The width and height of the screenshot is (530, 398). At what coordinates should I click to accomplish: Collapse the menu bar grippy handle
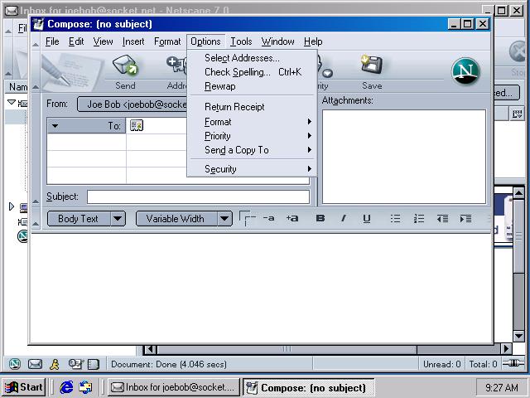pyautogui.click(x=36, y=42)
